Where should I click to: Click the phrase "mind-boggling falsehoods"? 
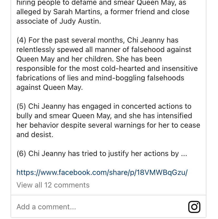(140, 78)
